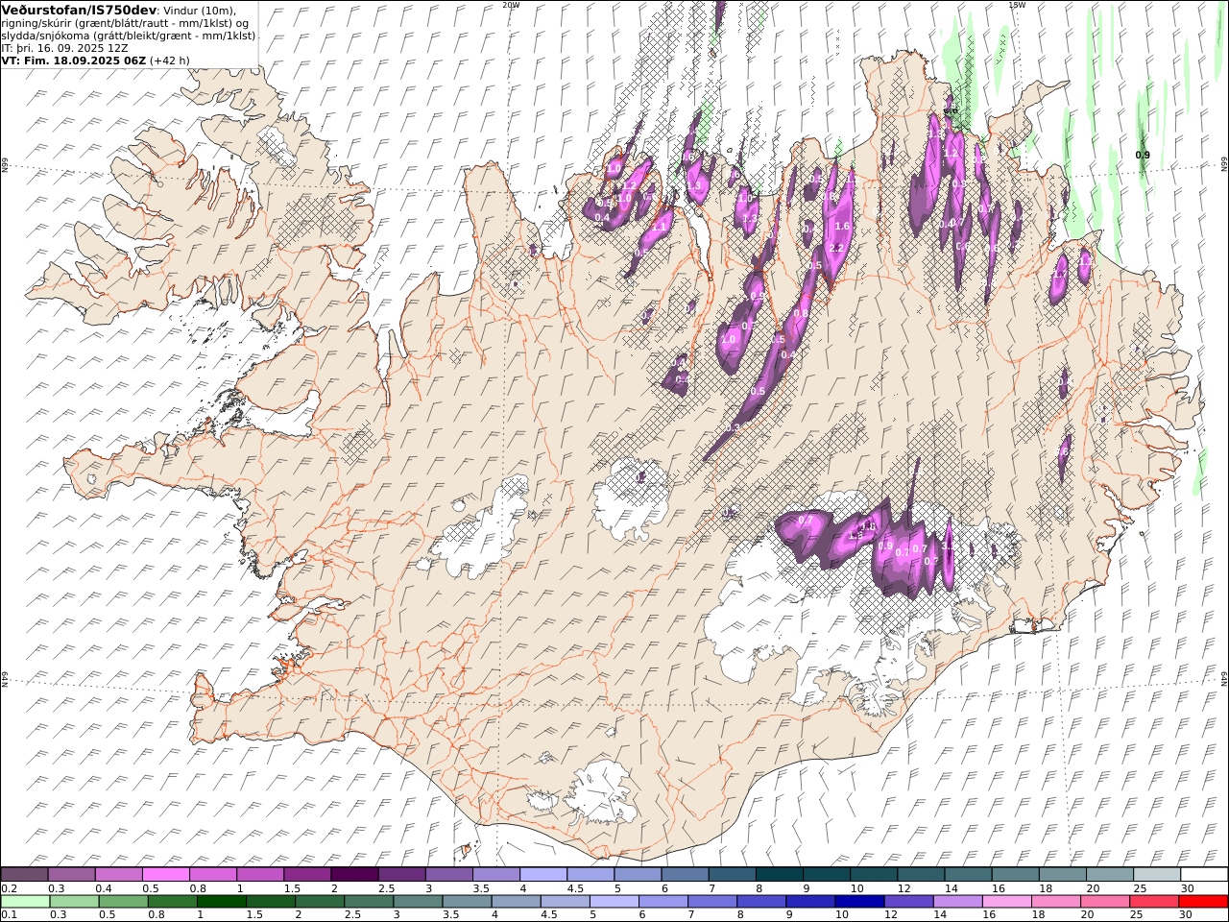Select the darkest green 1–1.5 swatch, lower legend
The image size is (1229, 922).
click(222, 902)
